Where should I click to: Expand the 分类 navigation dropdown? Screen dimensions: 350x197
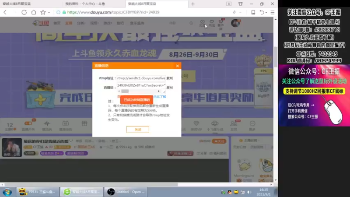(x=81, y=23)
